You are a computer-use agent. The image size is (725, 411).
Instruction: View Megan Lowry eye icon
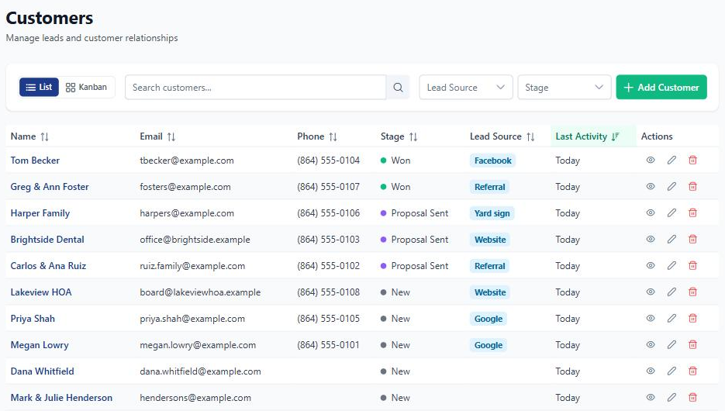(x=651, y=344)
